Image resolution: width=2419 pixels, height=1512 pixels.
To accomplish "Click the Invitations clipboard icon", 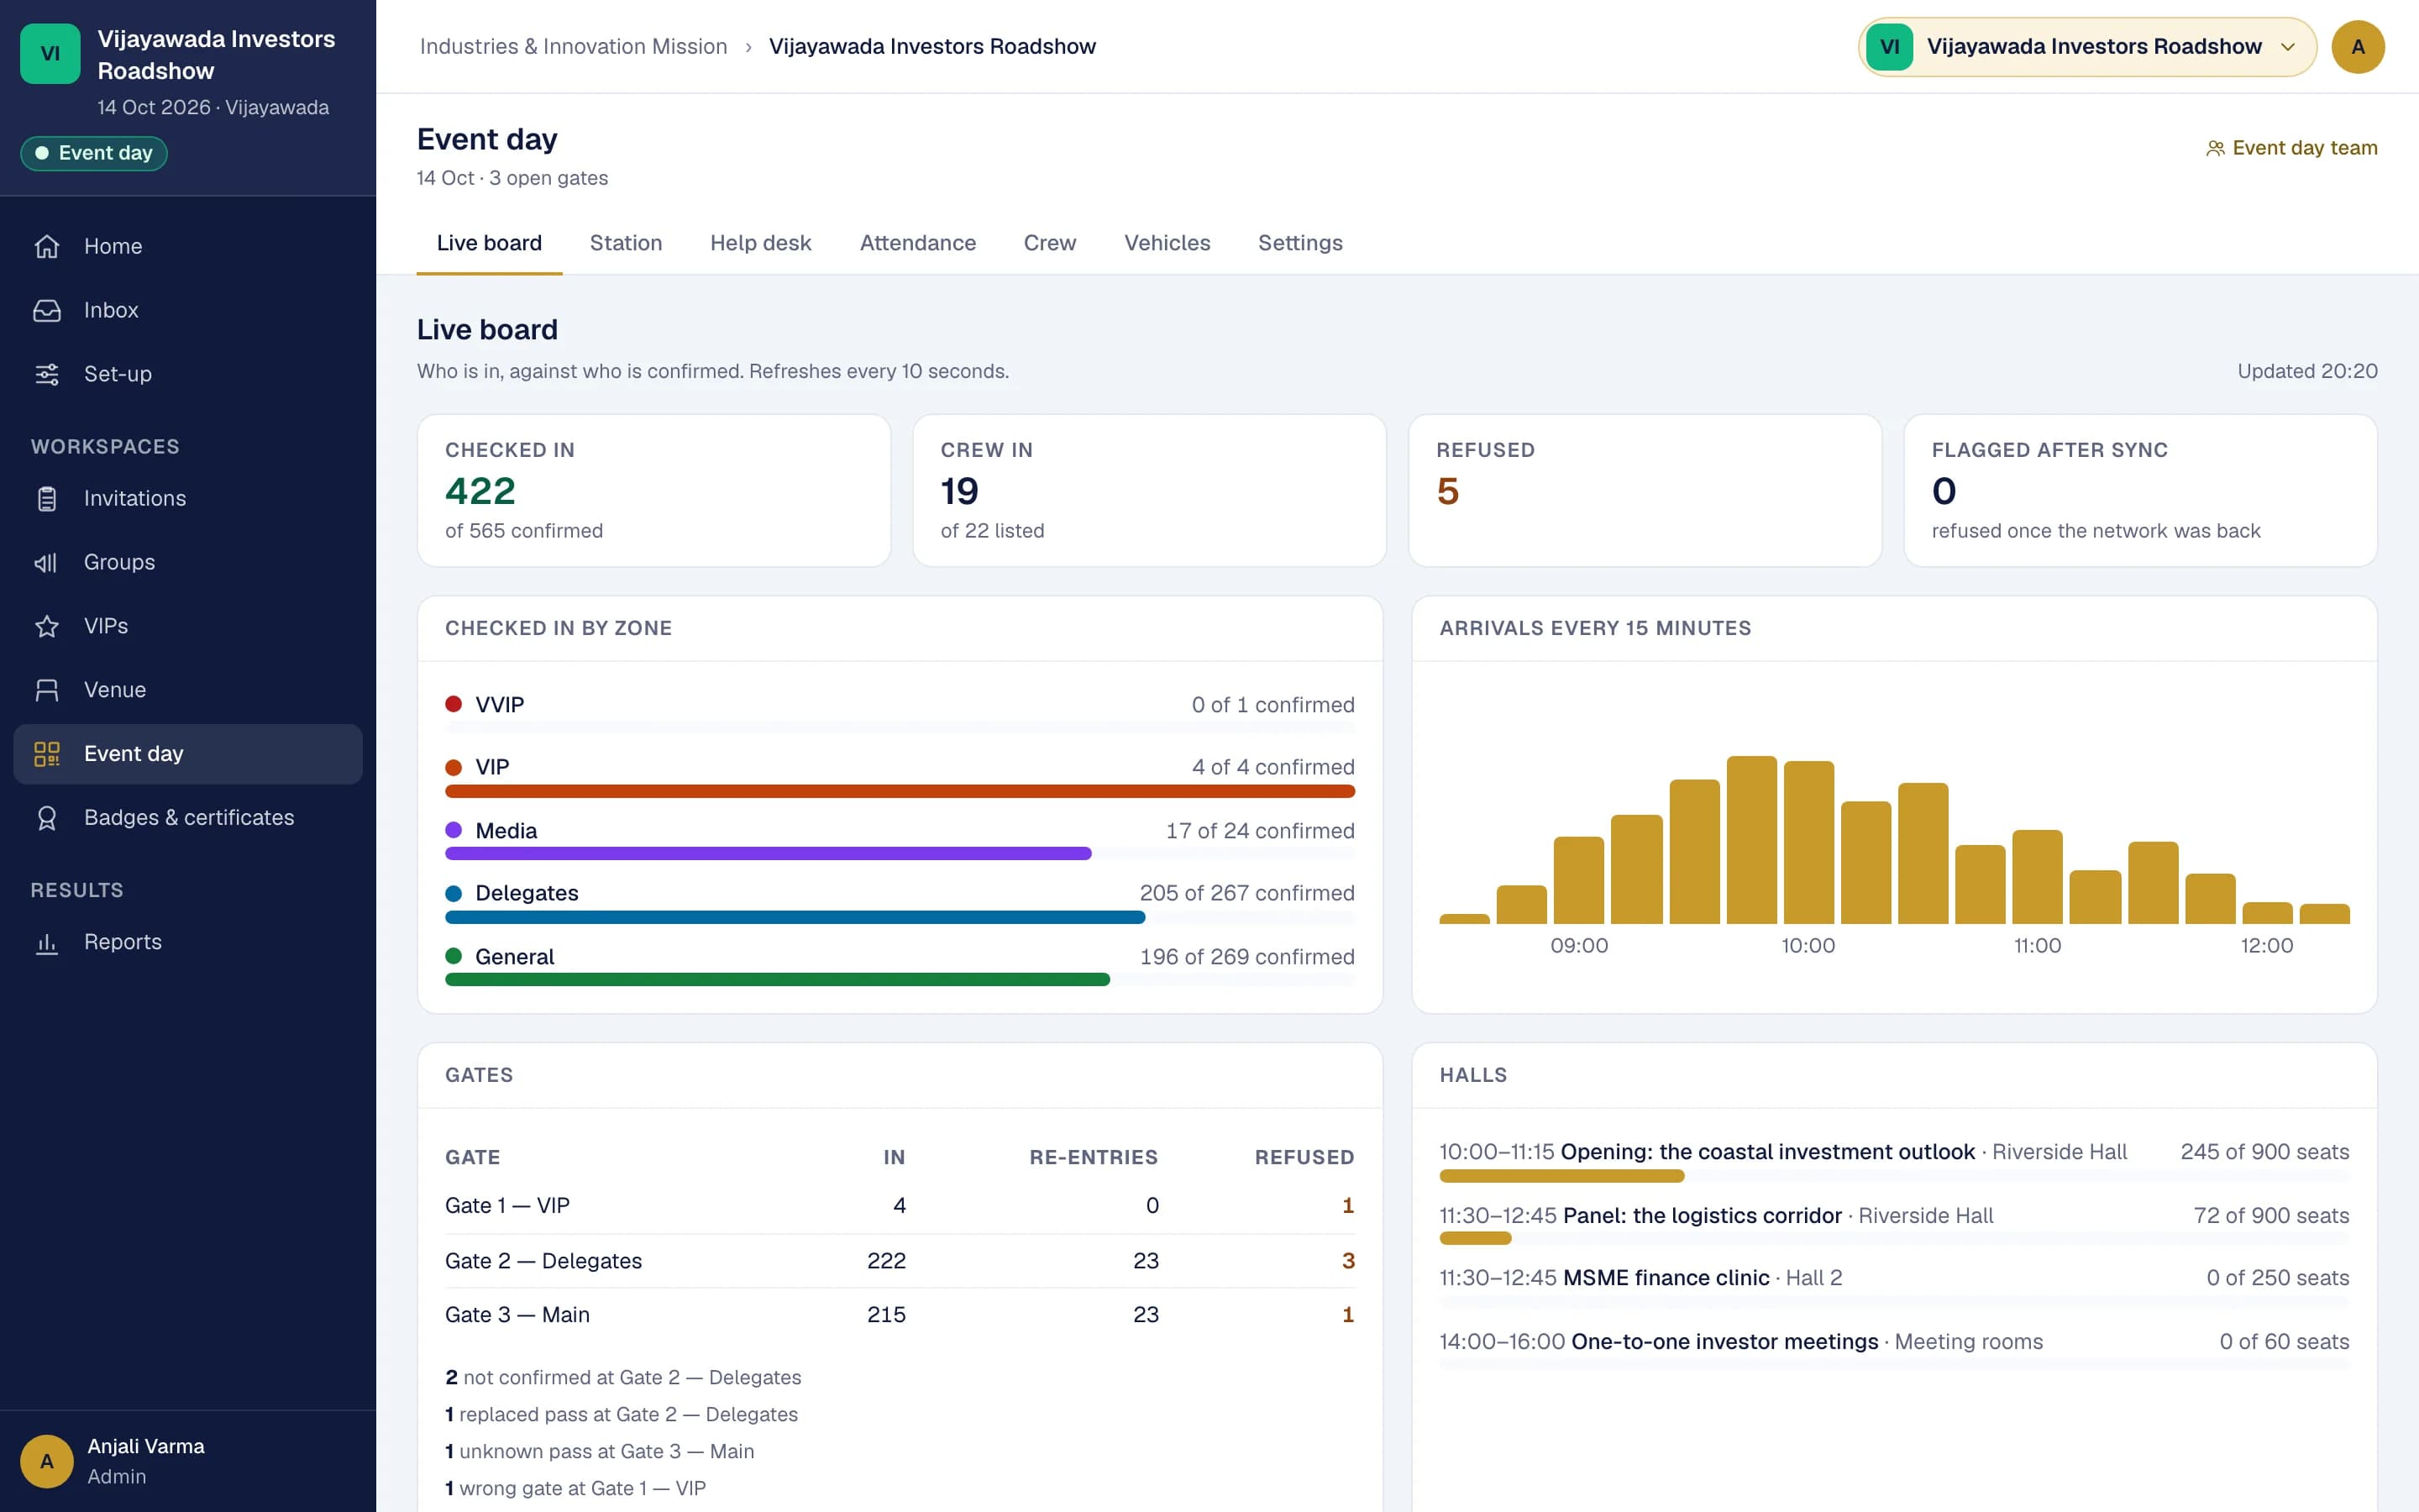I will pyautogui.click(x=47, y=498).
